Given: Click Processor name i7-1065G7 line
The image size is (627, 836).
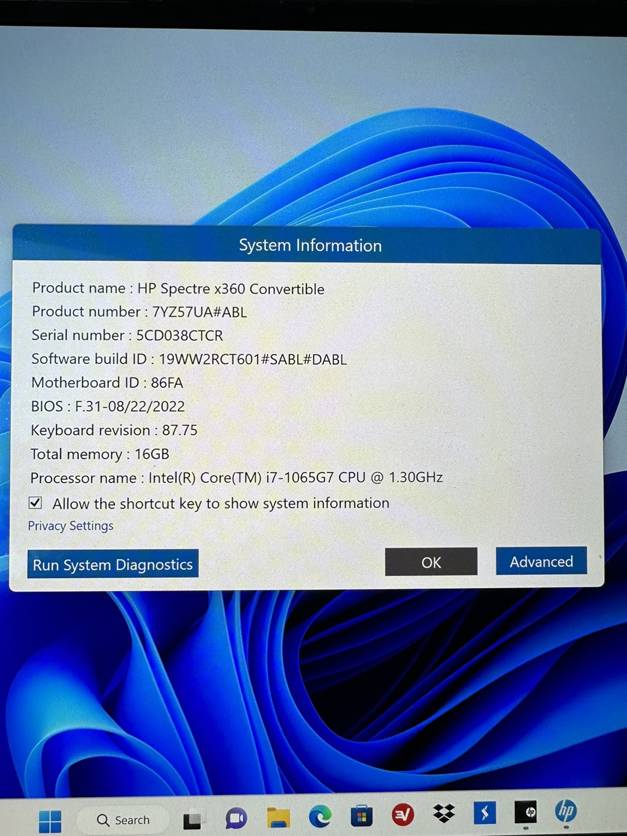Looking at the screenshot, I should coord(236,478).
